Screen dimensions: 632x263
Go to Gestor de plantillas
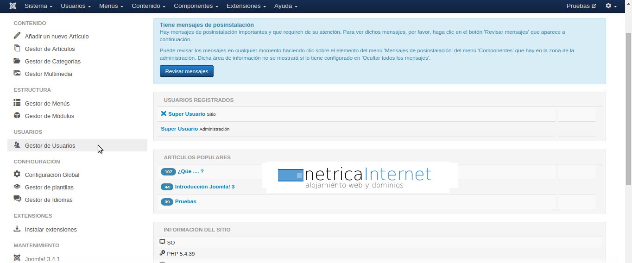pyautogui.click(x=49, y=187)
